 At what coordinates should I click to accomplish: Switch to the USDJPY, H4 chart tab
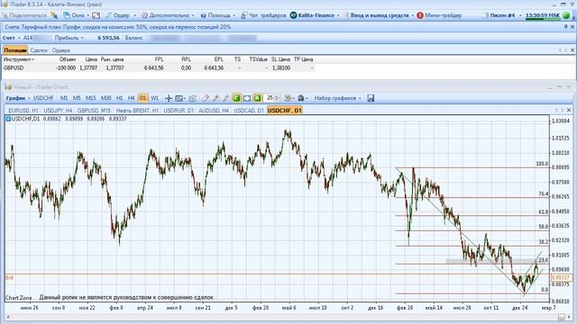[x=58, y=110]
